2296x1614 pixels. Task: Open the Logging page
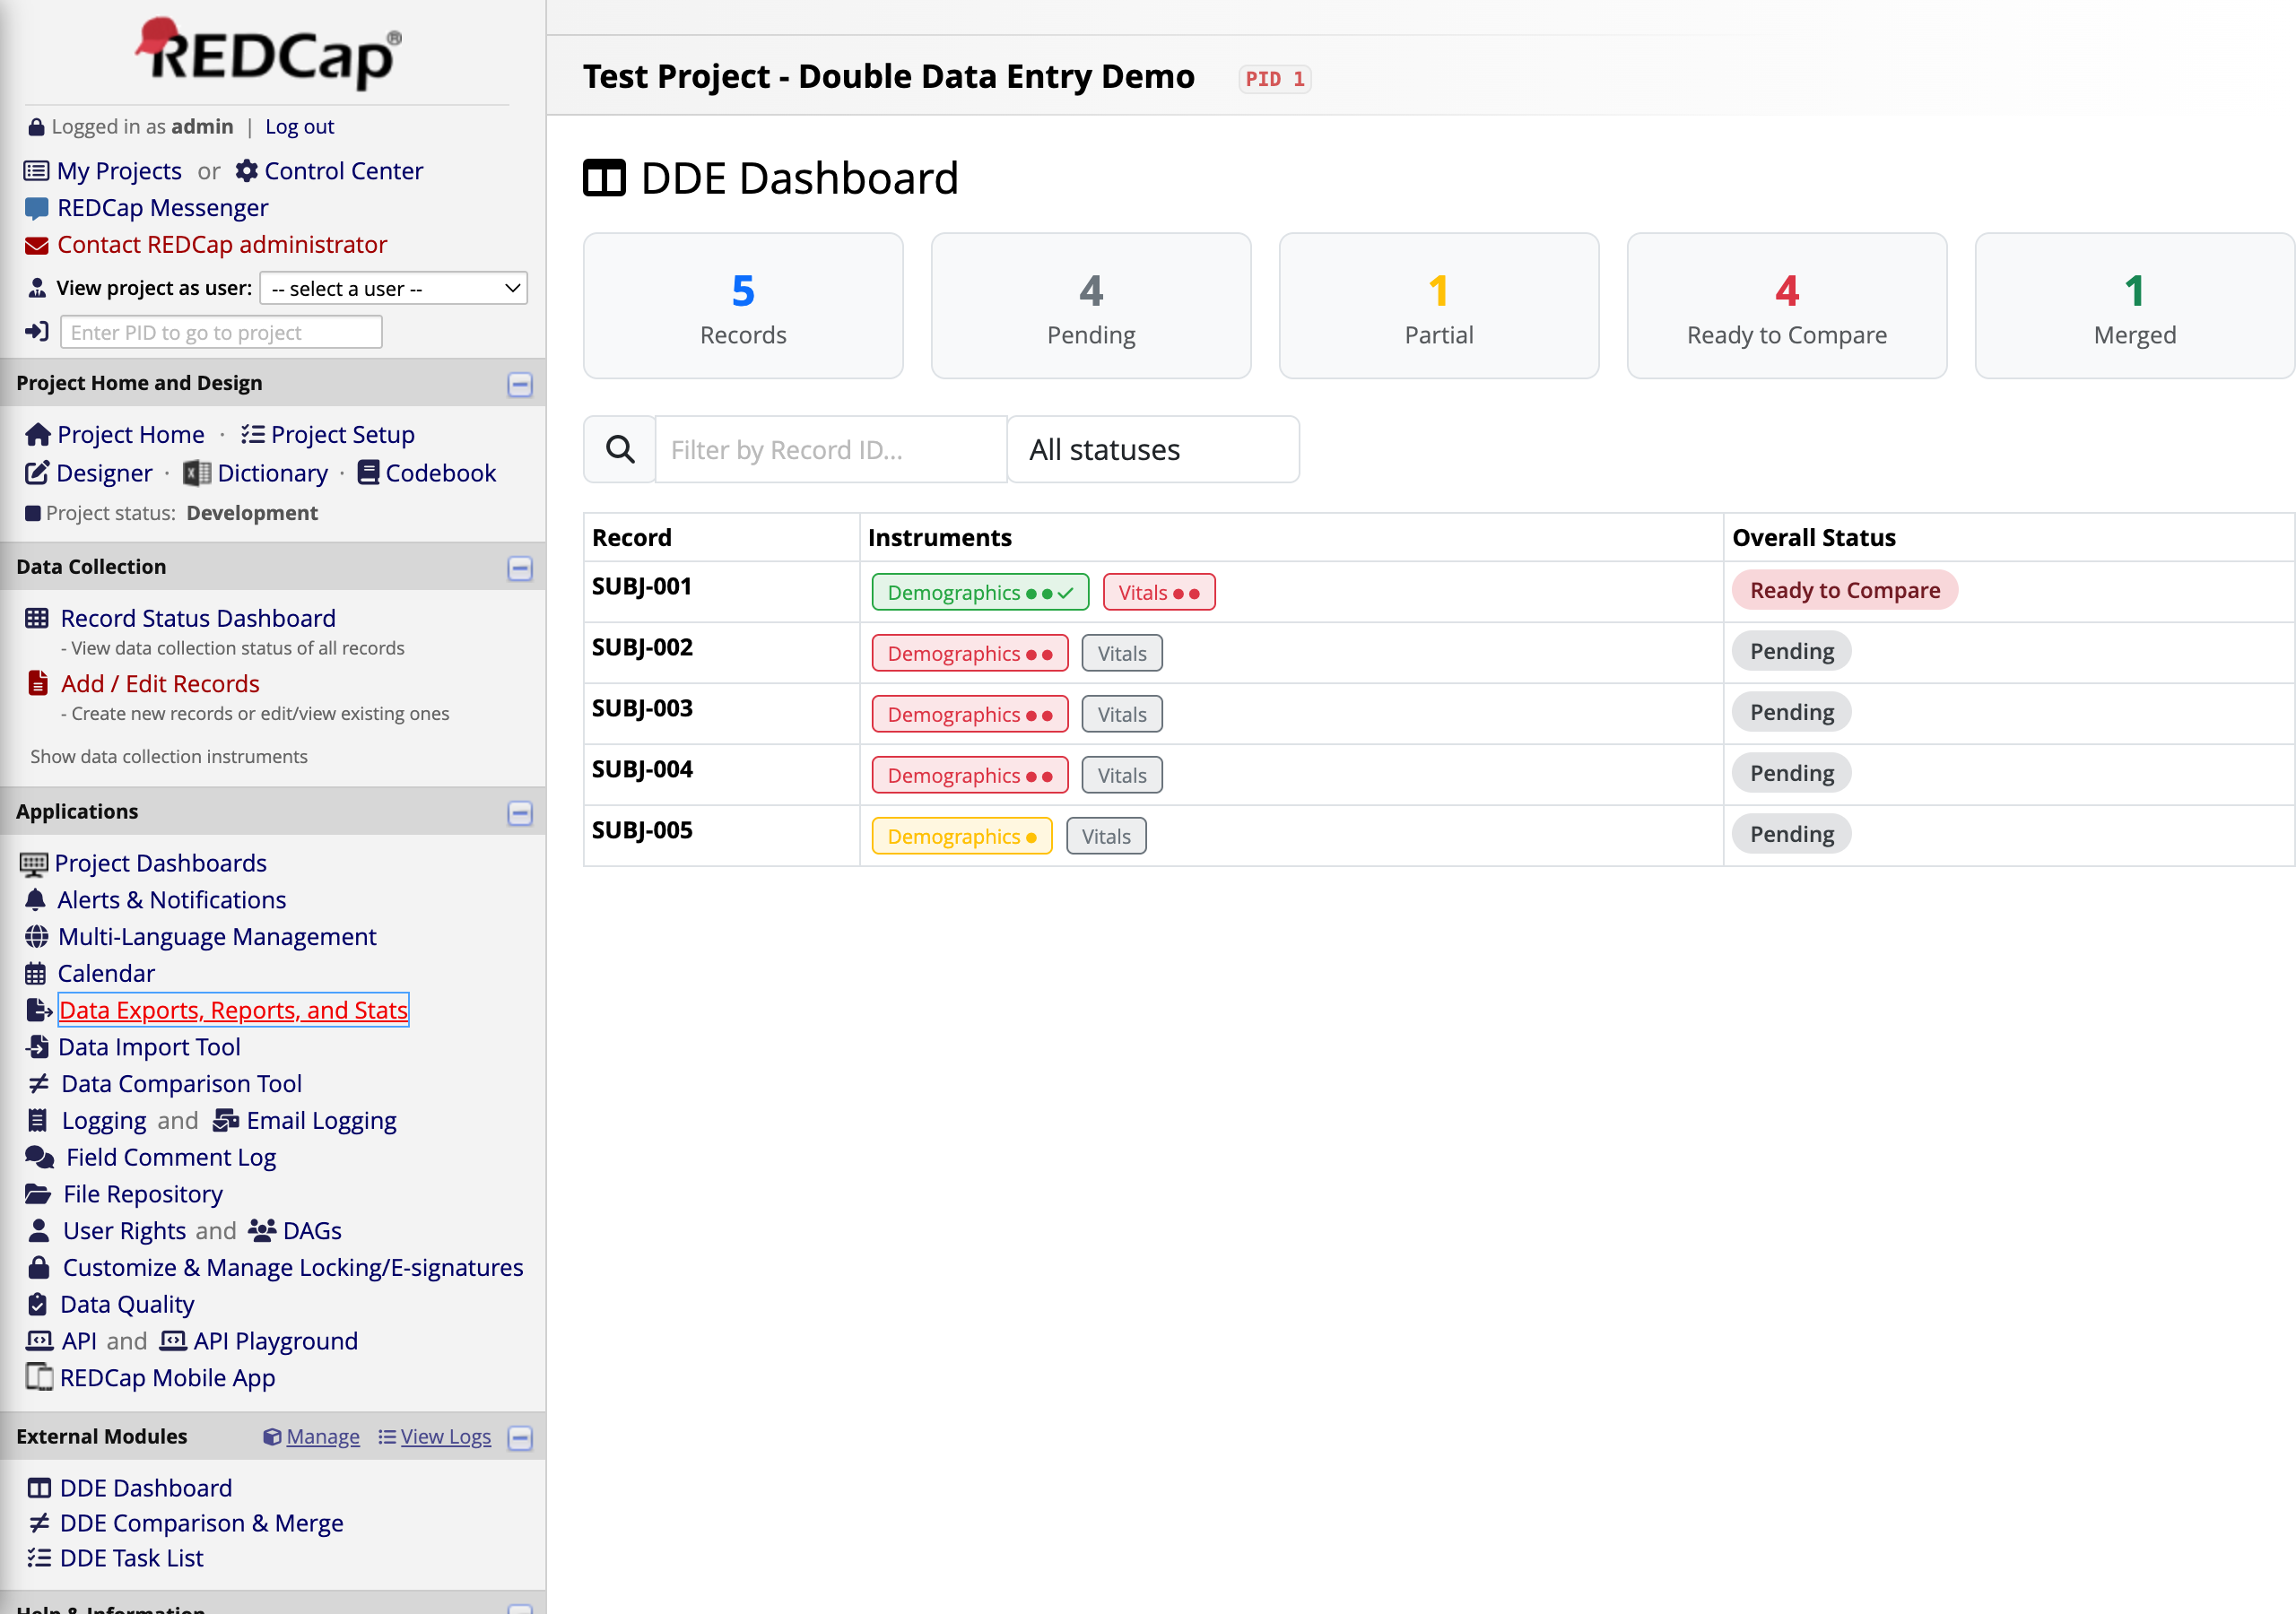point(104,1120)
